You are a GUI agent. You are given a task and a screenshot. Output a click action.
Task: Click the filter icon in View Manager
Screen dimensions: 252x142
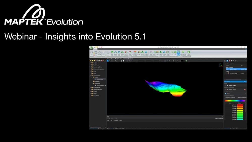pos(227,61)
